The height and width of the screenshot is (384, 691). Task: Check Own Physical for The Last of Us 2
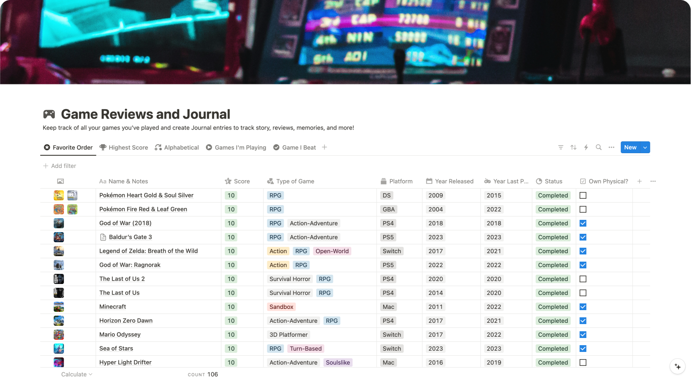583,279
